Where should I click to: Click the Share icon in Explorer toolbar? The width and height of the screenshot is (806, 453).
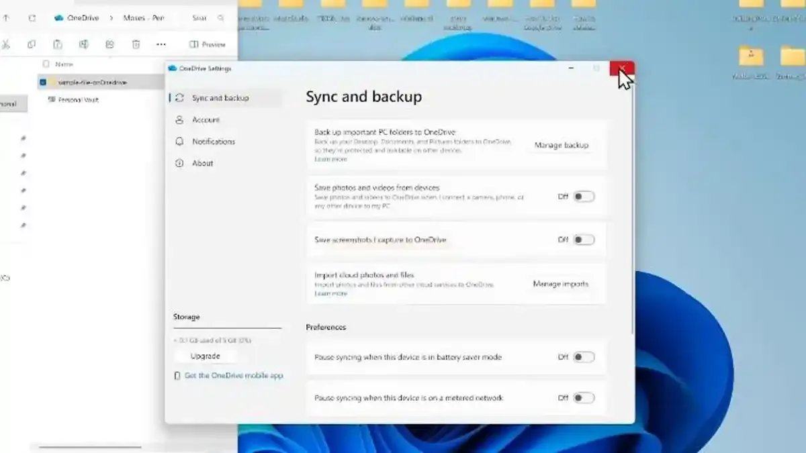109,44
